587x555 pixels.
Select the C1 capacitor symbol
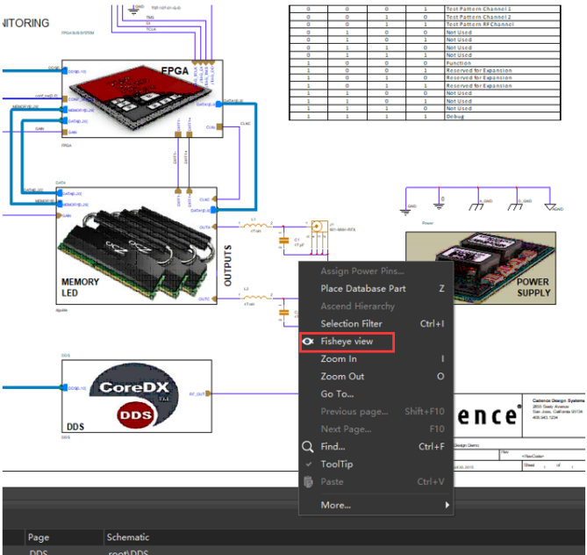284,241
